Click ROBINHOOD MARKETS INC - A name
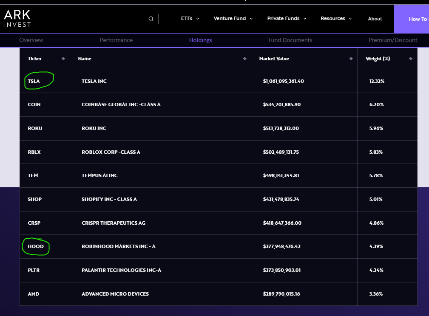429x316 pixels. click(x=119, y=246)
